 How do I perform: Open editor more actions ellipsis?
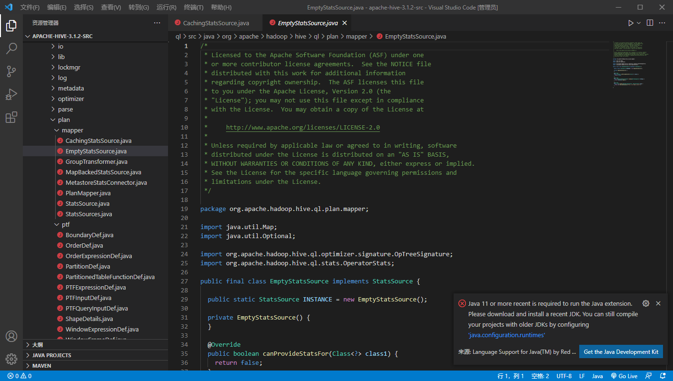click(662, 23)
